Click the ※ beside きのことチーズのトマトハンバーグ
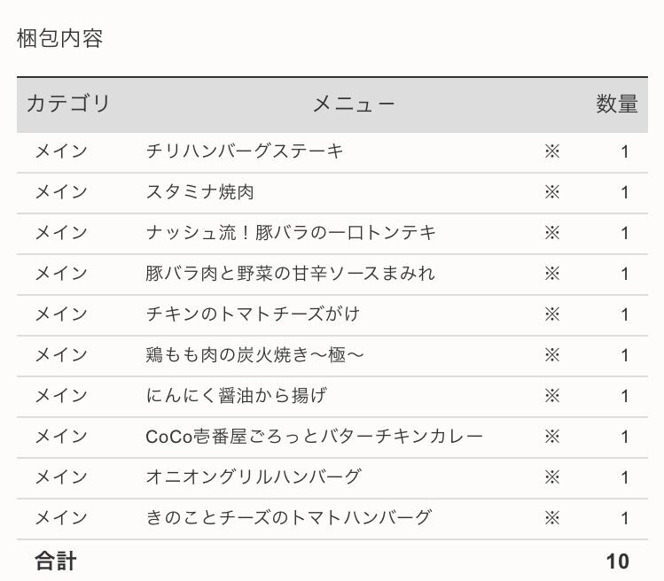This screenshot has height=581, width=664. pos(552,518)
